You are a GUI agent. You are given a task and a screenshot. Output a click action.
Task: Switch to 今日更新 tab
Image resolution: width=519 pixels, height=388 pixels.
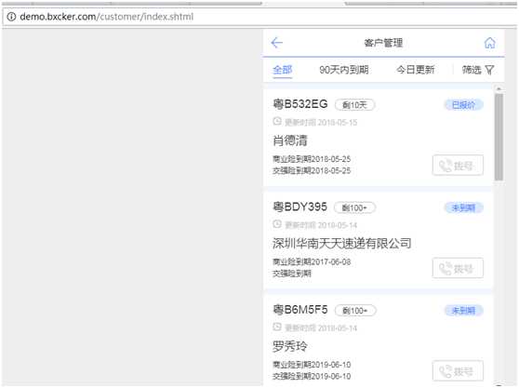[x=416, y=70]
